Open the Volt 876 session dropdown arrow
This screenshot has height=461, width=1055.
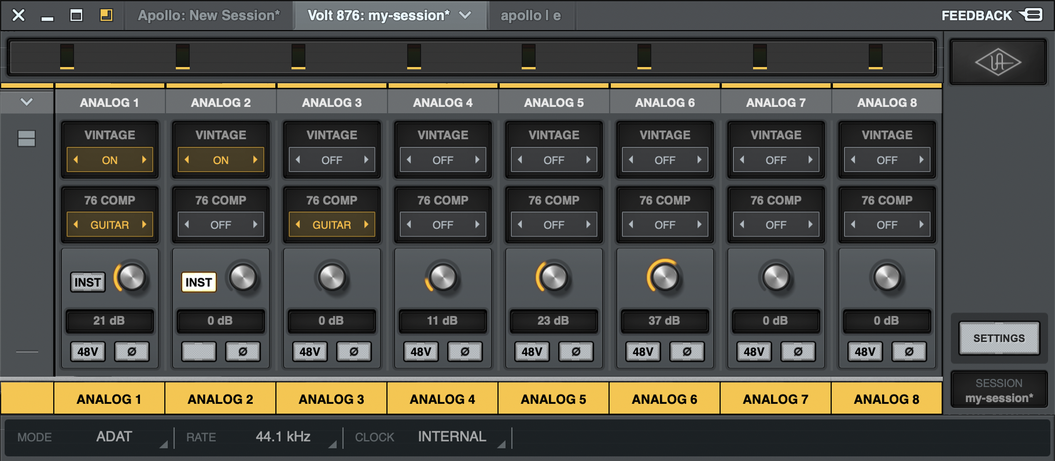tap(465, 15)
